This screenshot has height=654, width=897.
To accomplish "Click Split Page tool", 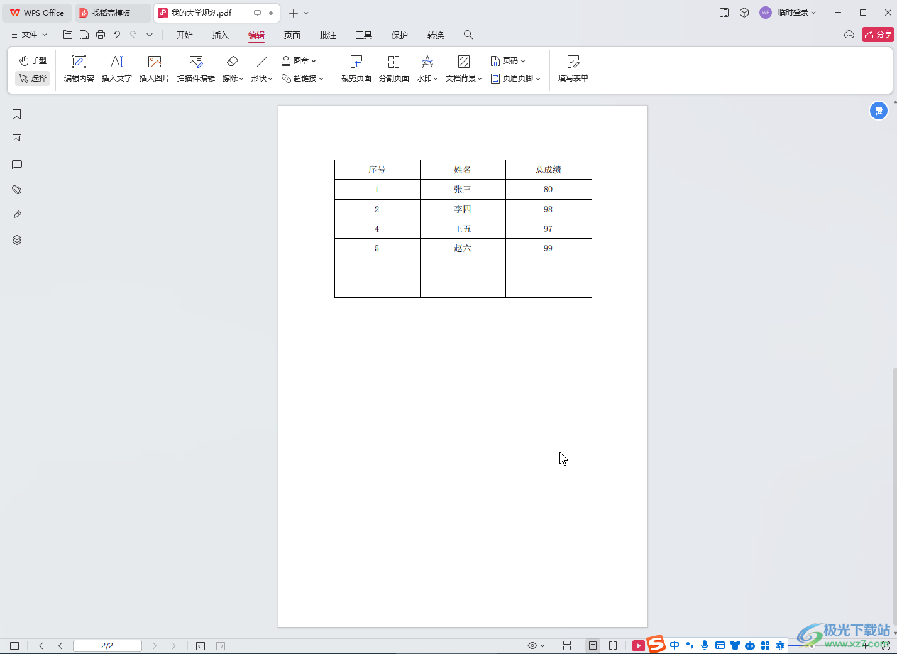I will [x=394, y=69].
